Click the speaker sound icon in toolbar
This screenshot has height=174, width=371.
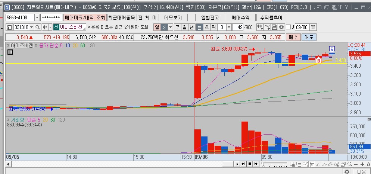click(44, 28)
